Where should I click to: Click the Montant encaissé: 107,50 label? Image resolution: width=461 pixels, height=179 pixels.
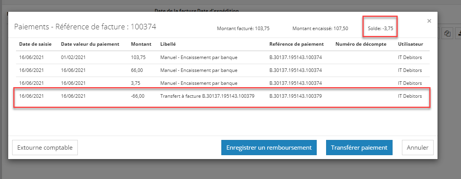[x=320, y=28]
